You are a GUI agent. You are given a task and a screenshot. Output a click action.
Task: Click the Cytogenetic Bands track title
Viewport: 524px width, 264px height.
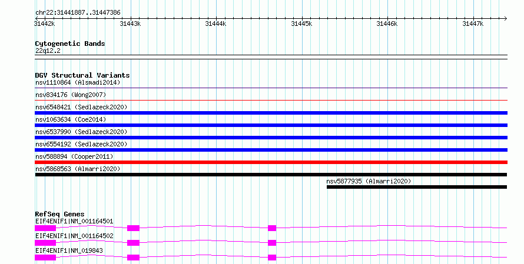[x=70, y=44]
